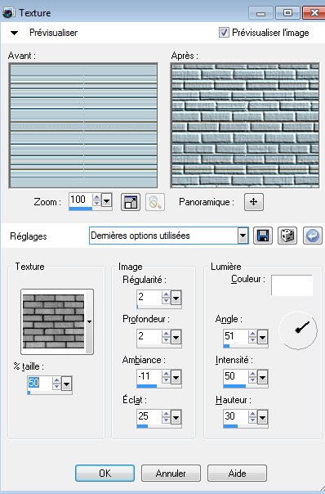Reset to default with blue arrow icon
This screenshot has width=325, height=494.
click(x=313, y=236)
